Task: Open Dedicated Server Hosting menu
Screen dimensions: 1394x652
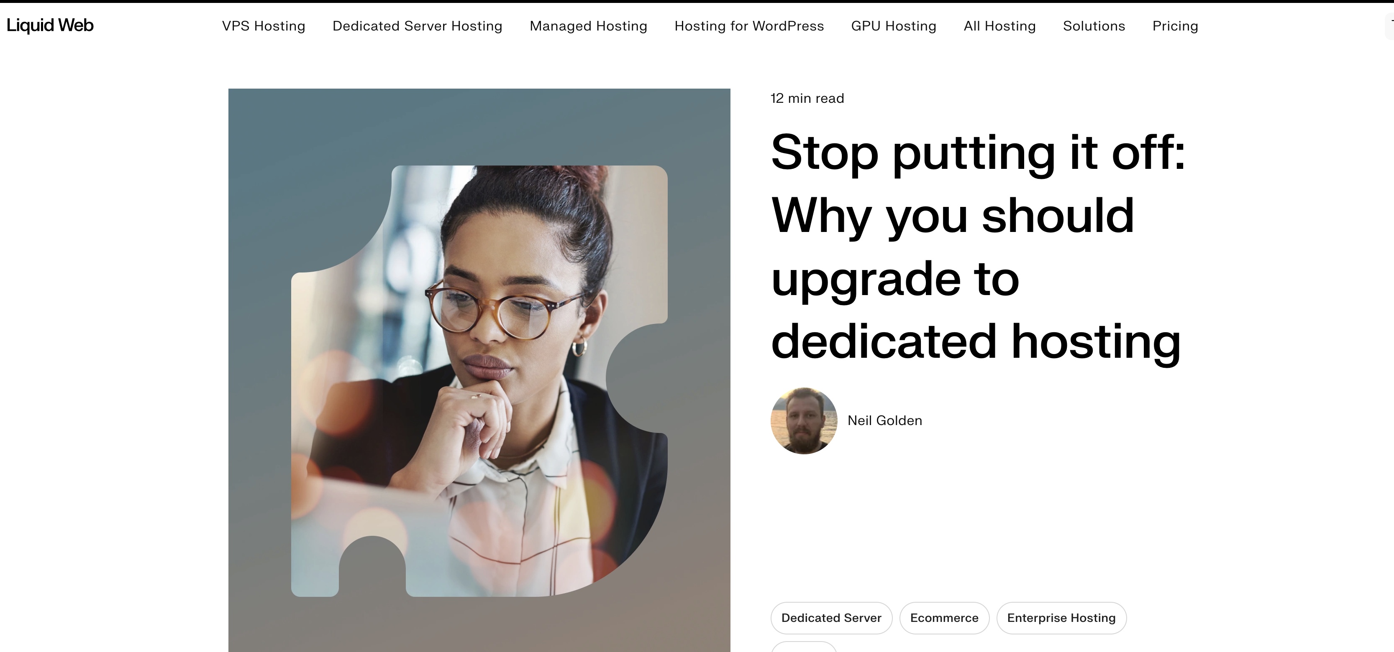Action: [x=417, y=26]
